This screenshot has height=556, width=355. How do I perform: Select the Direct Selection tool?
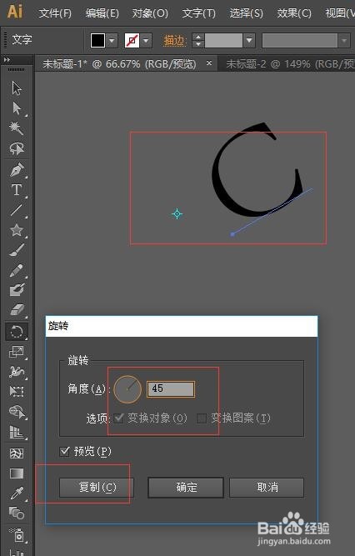tap(17, 108)
